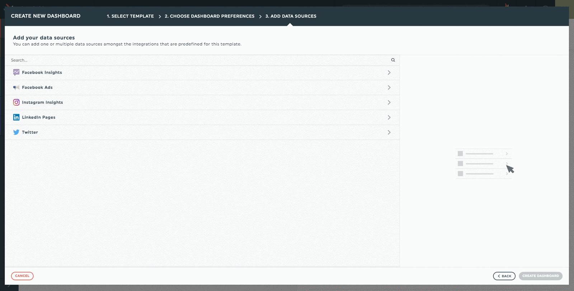Image resolution: width=574 pixels, height=291 pixels.
Task: Click the Back button
Action: pos(504,276)
